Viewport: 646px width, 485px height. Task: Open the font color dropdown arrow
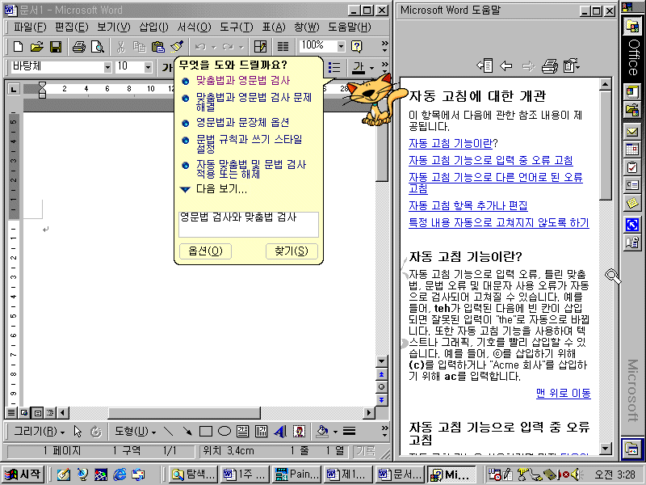[x=371, y=68]
